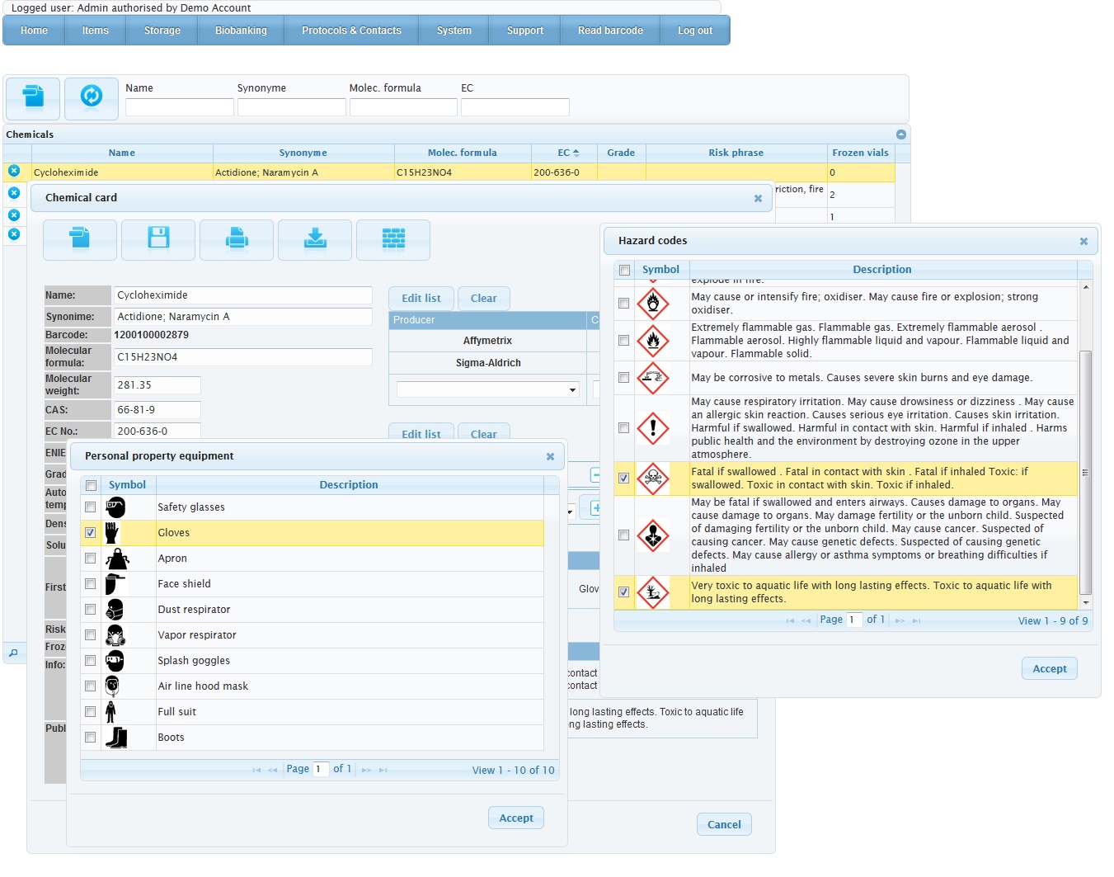Click the download icon in Chemical card toolbar

(315, 239)
